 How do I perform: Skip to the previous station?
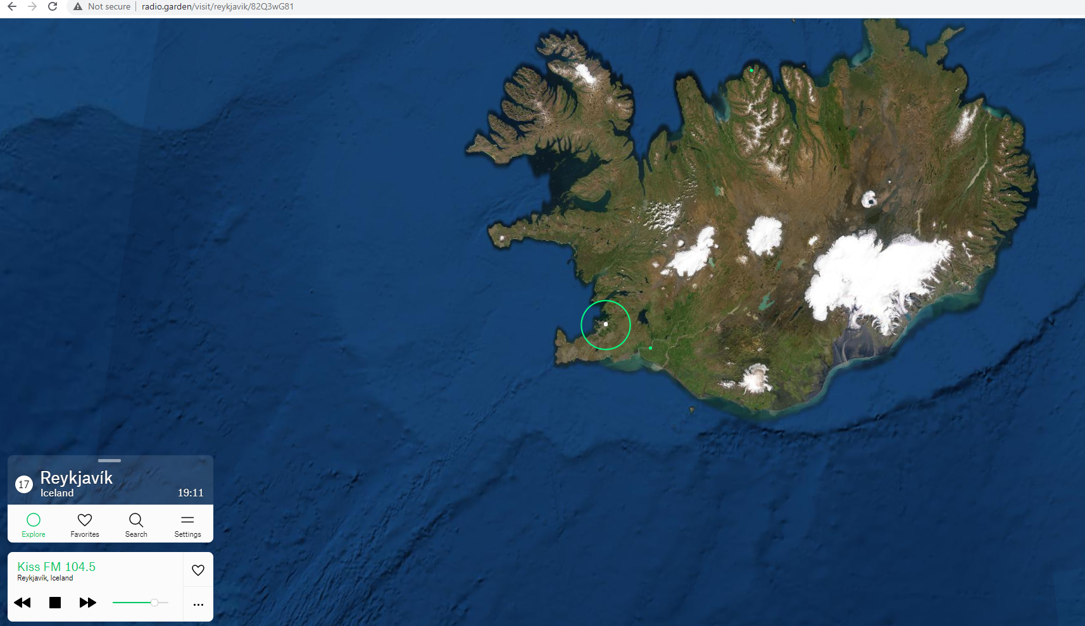tap(22, 603)
